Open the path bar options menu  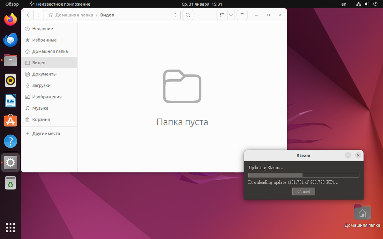[175, 15]
